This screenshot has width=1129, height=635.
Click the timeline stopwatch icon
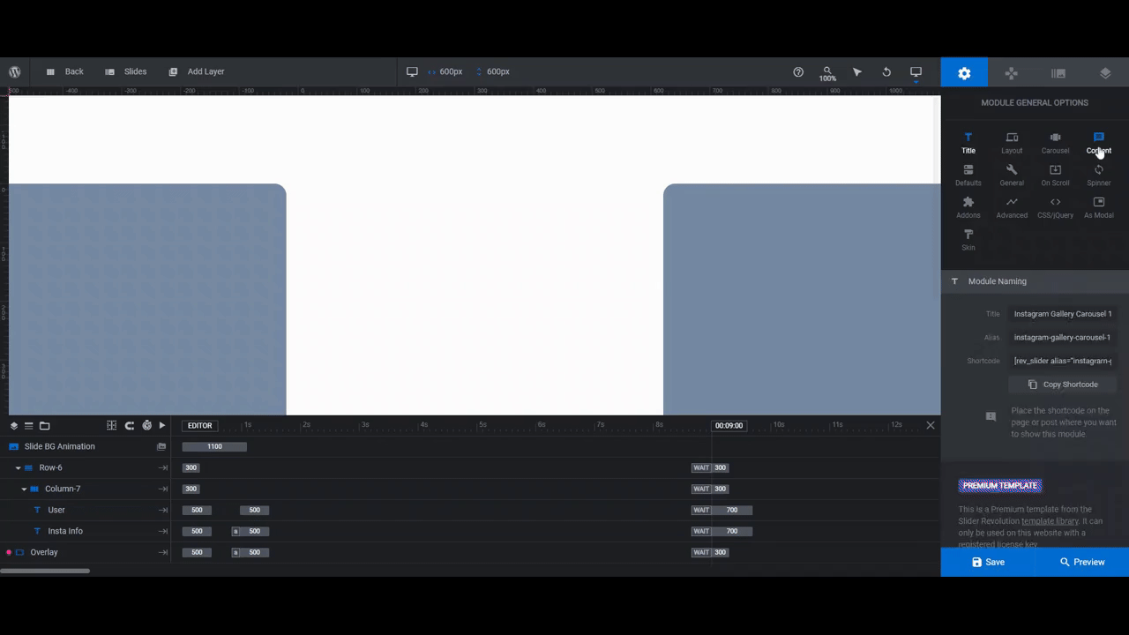(146, 425)
